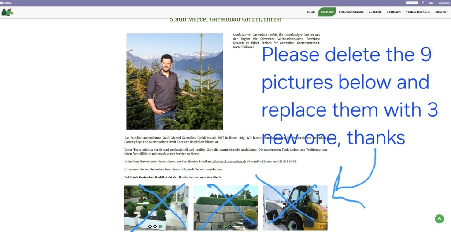Open the NORDMANNTANNE menu item
Viewport: 451px width, 232px height.
point(351,12)
